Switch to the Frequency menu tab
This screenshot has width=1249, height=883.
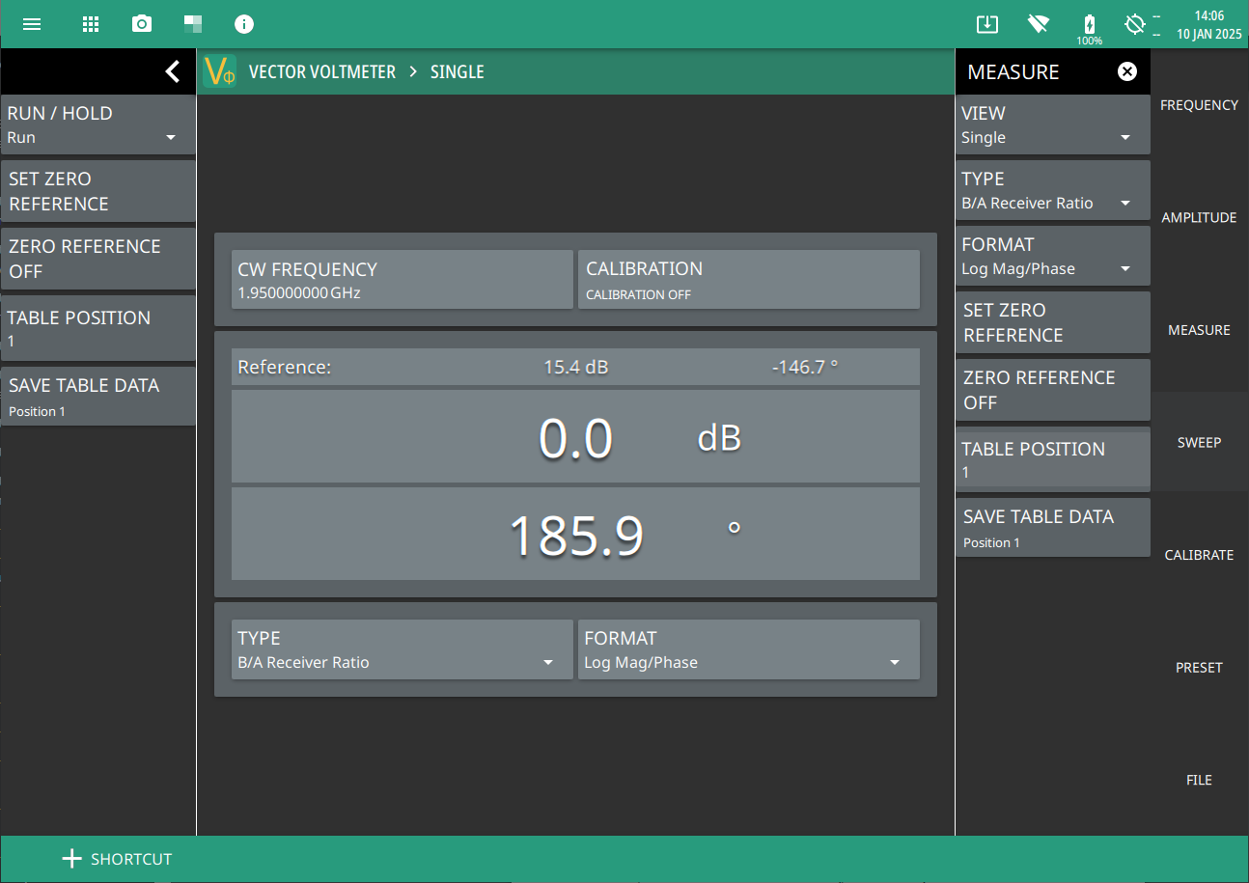[1199, 105]
